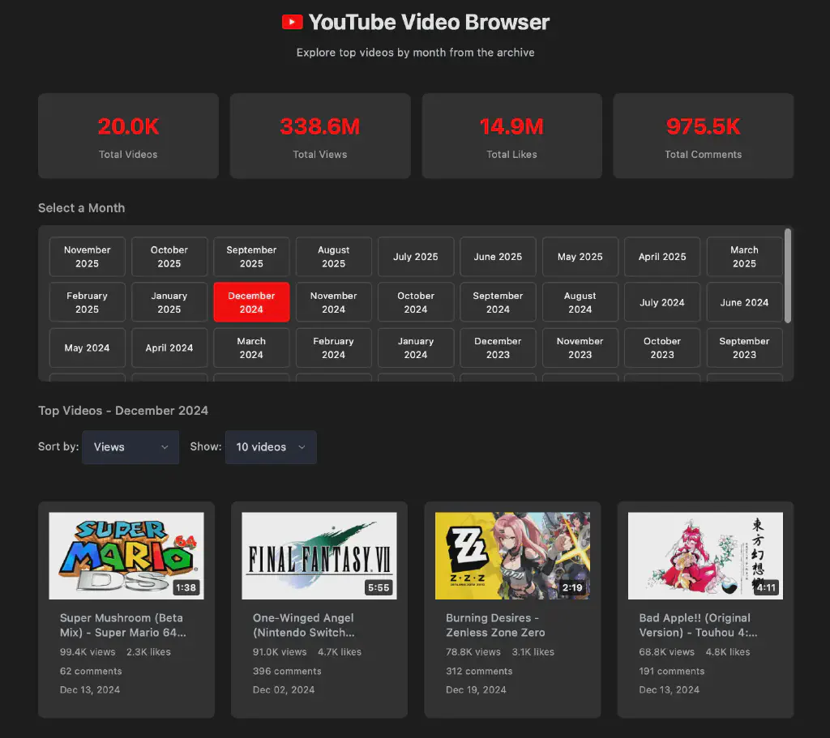
Task: Expand the sort options chevron
Action: (169, 447)
